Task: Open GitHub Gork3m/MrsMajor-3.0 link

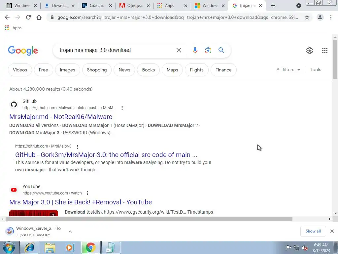Action: [x=106, y=155]
